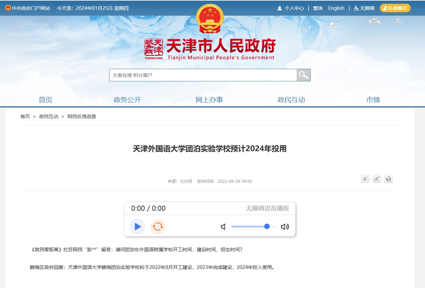This screenshot has width=425, height=288.
Task: Open the 政务公开 navigation menu
Action: (x=127, y=100)
